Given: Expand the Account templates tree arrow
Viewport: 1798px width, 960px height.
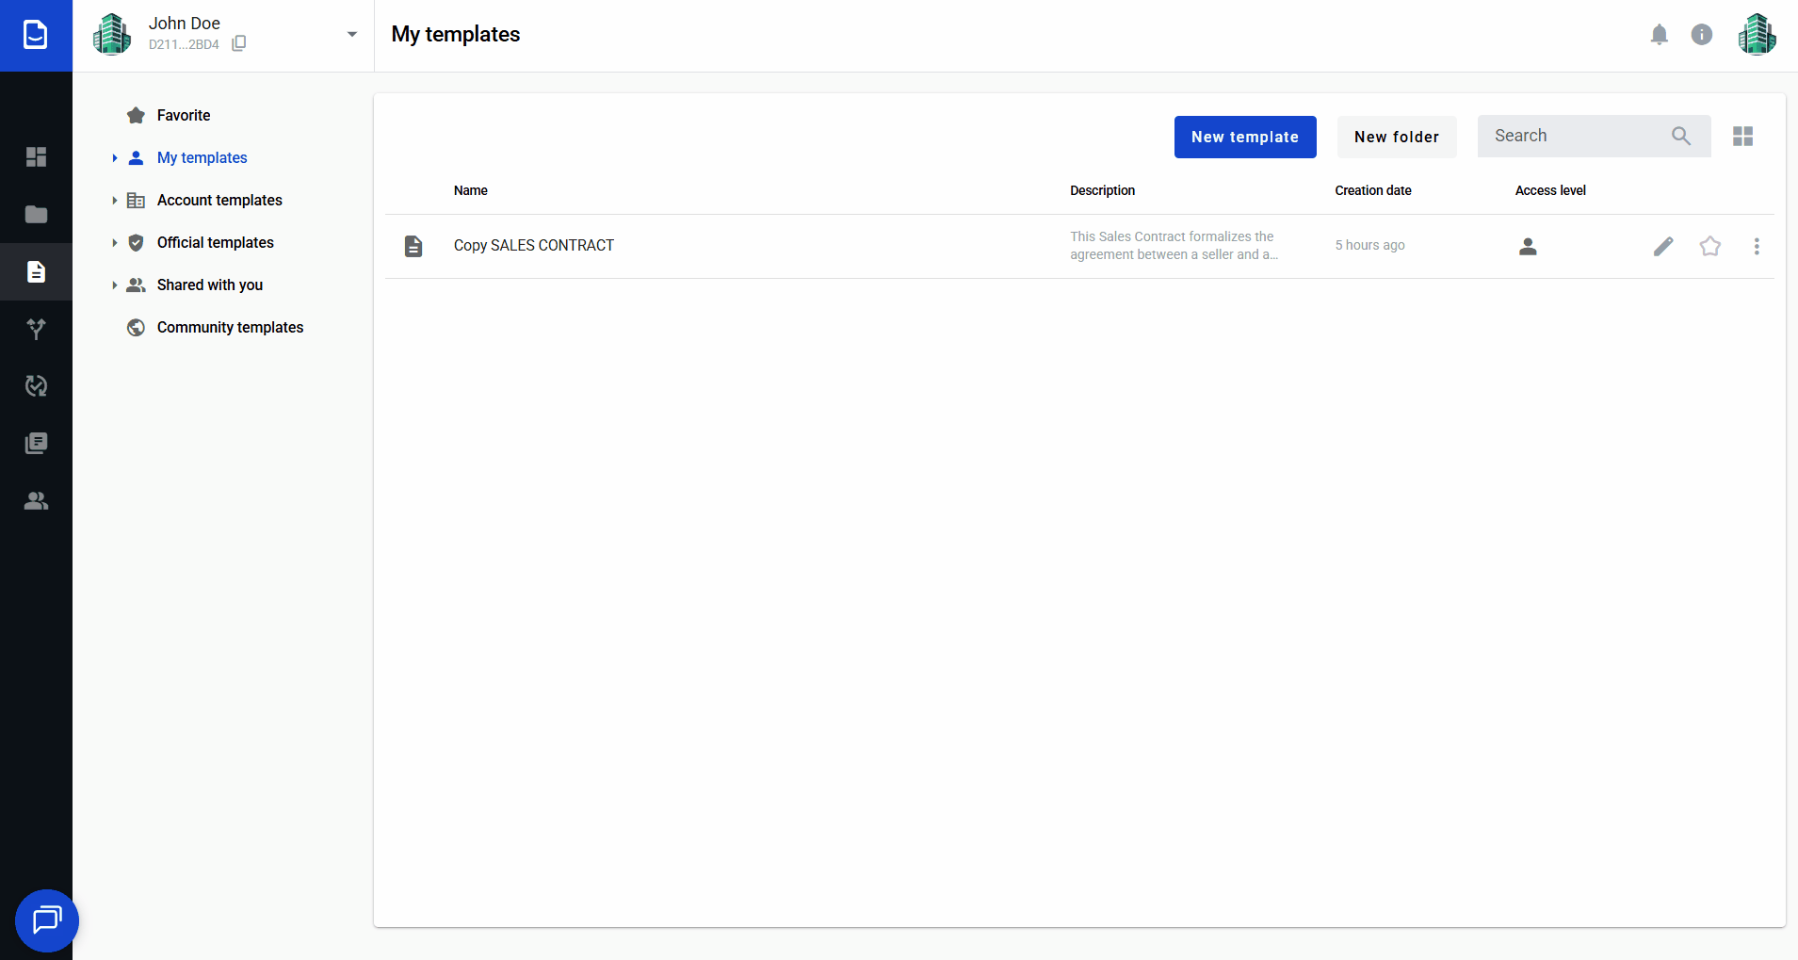Looking at the screenshot, I should [x=114, y=201].
